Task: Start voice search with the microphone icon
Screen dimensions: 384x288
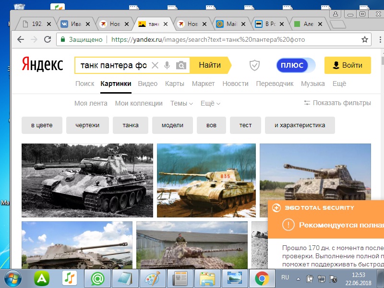Action: pyautogui.click(x=167, y=65)
